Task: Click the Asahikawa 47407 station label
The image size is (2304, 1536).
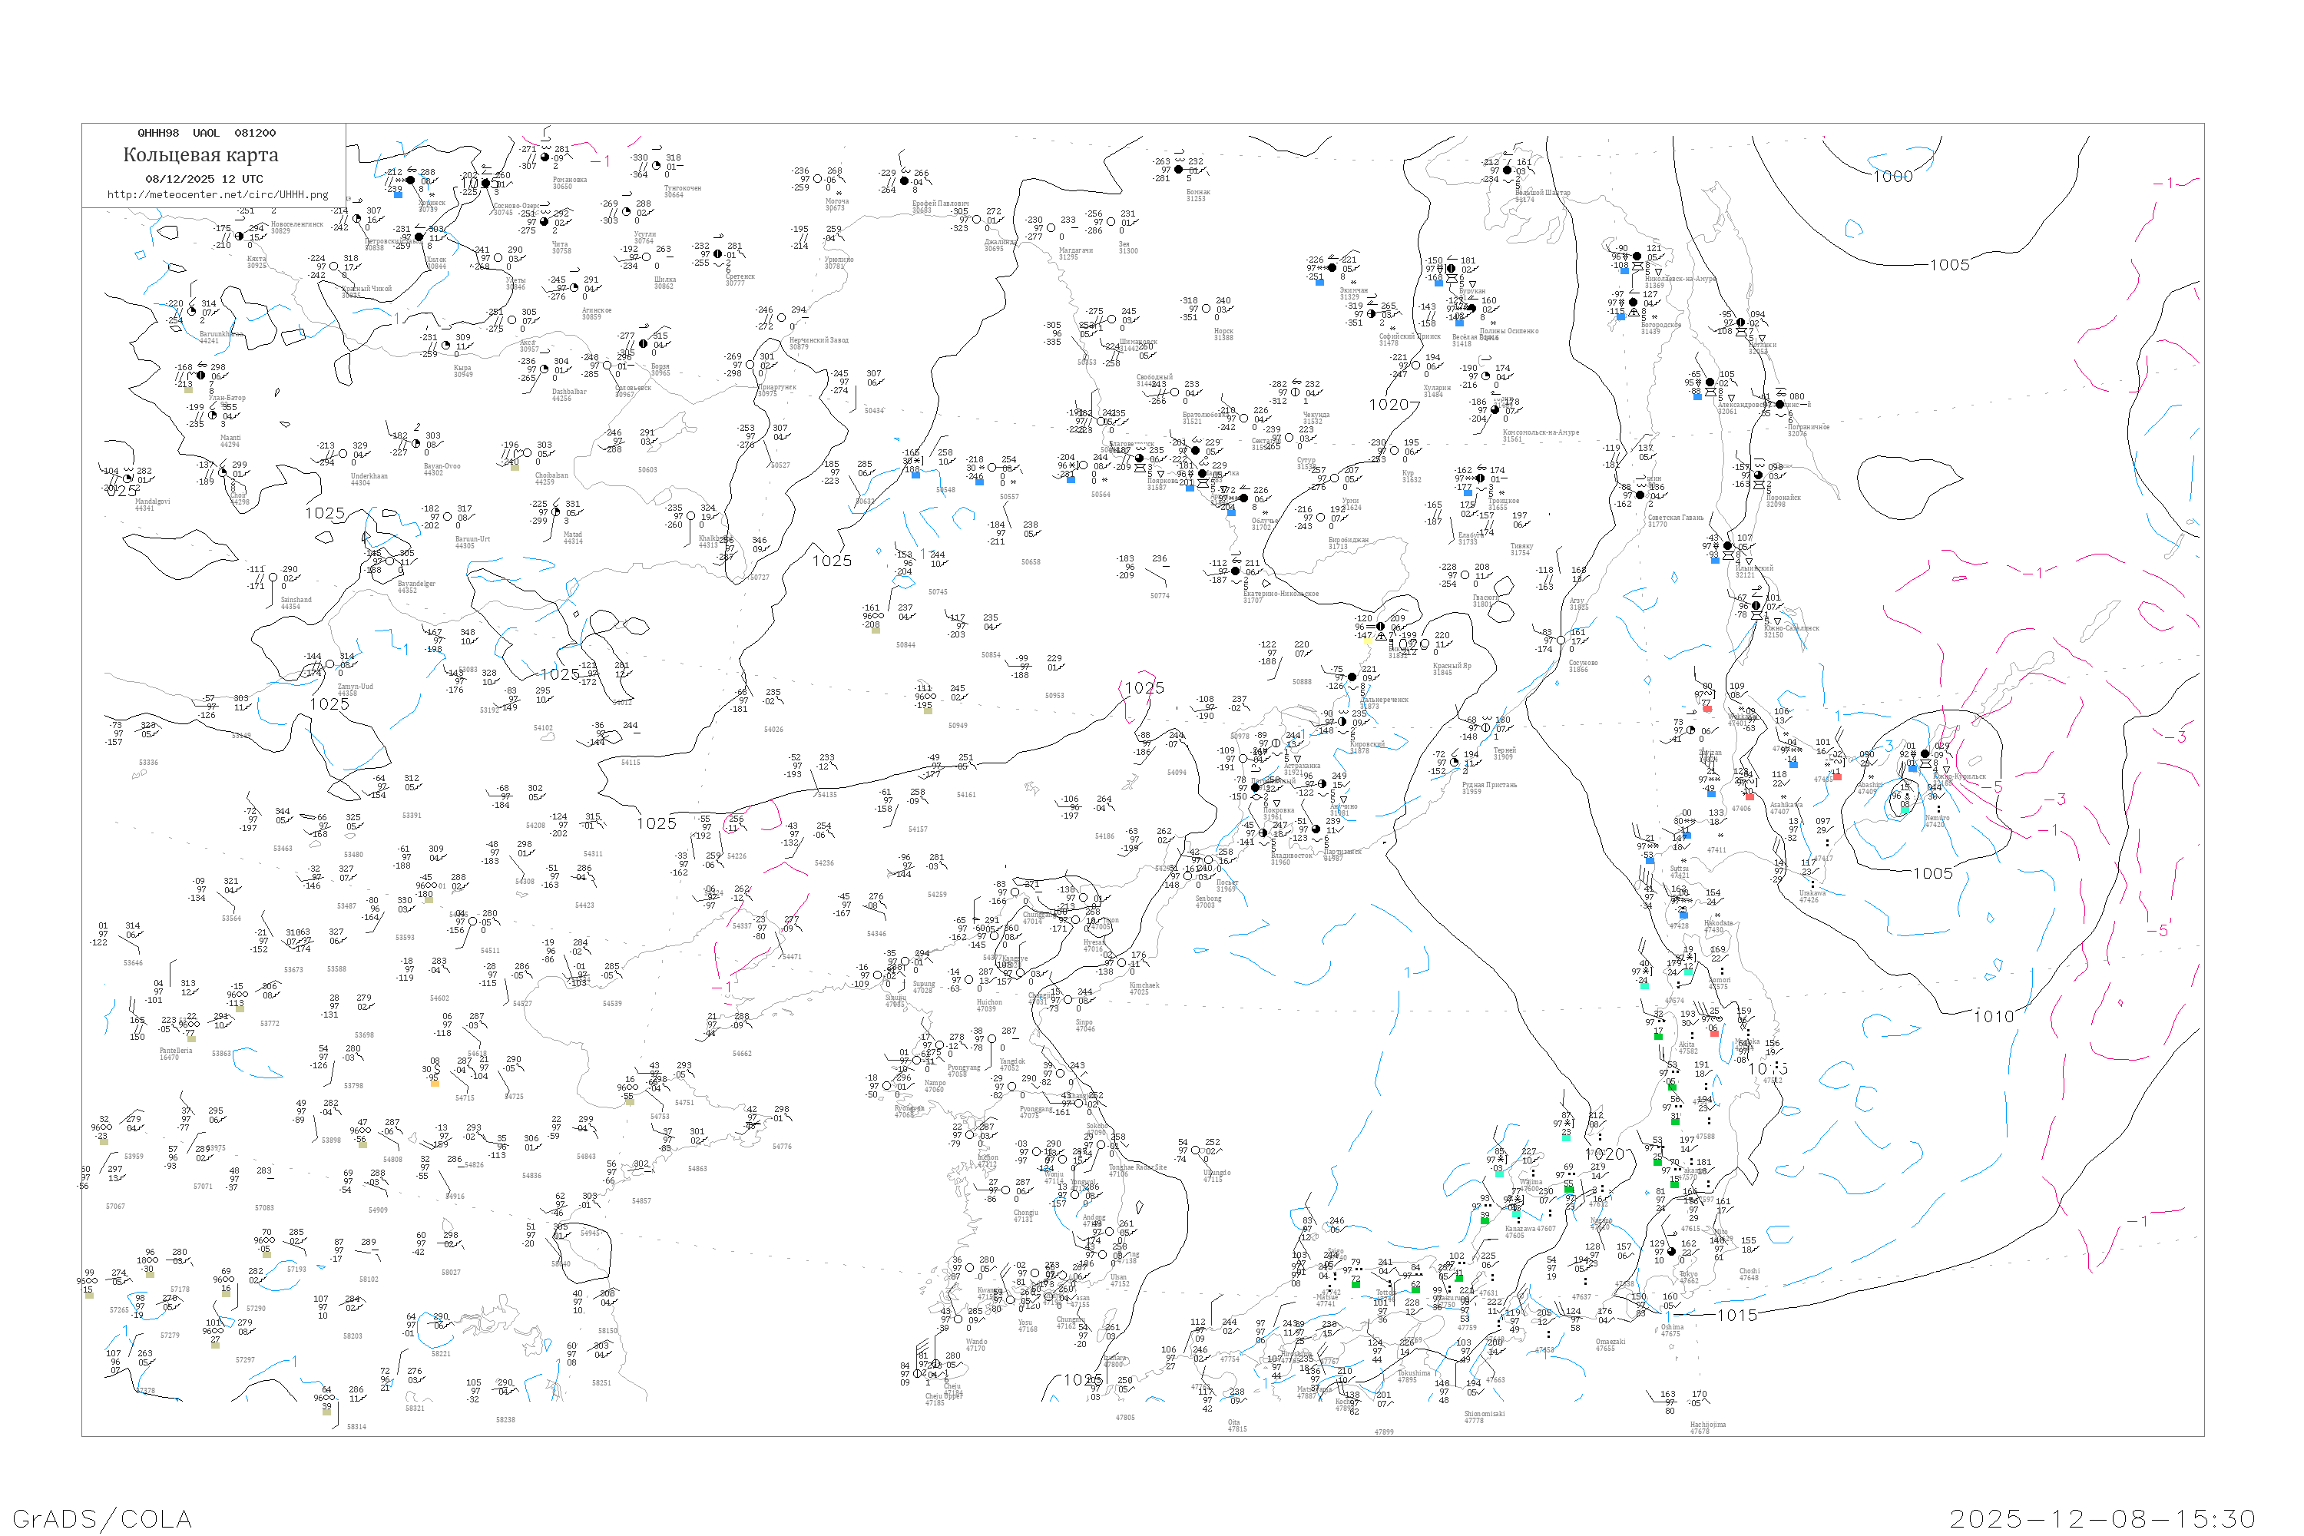Action: click(x=1786, y=808)
